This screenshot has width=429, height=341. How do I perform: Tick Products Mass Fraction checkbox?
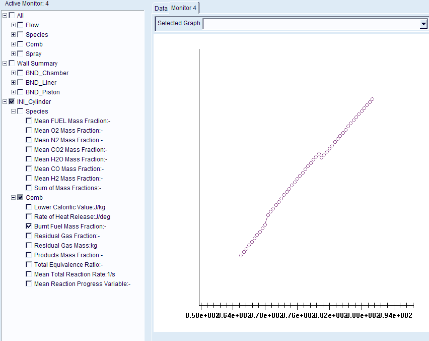click(29, 255)
